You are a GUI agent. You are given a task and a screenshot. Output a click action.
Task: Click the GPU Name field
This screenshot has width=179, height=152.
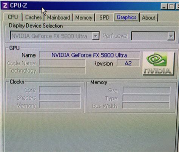coord(89,55)
